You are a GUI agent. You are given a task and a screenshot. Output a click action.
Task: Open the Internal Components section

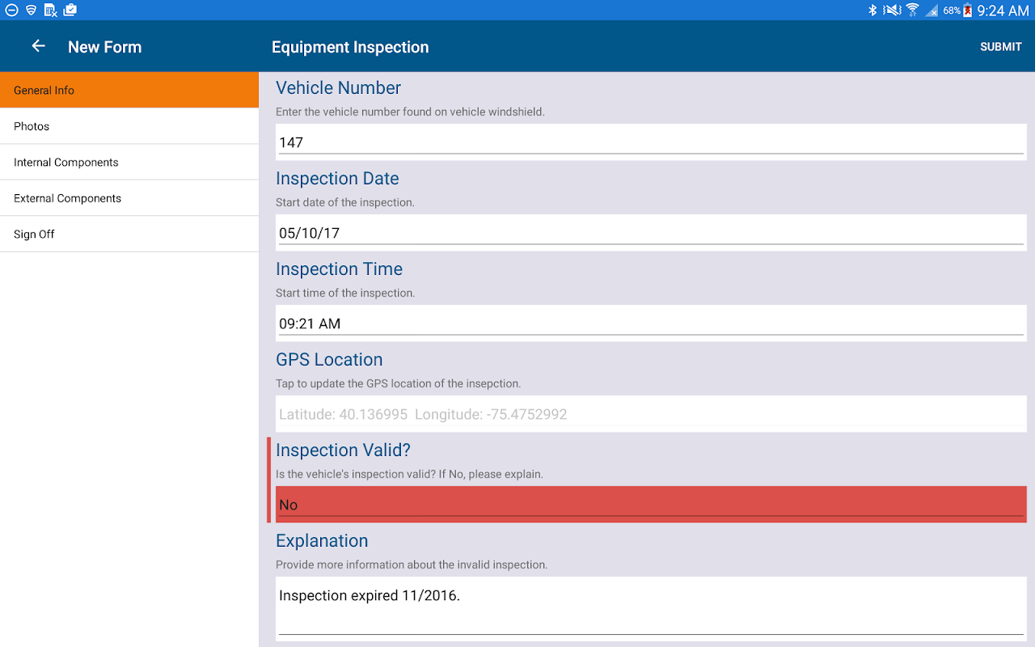pos(129,162)
